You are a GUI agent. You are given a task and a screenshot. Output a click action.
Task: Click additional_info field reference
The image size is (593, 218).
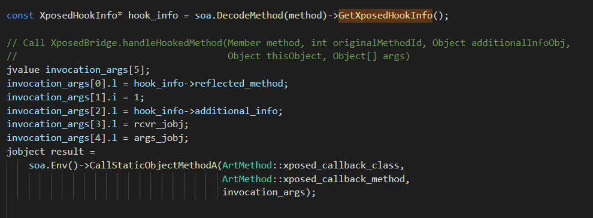[236, 111]
